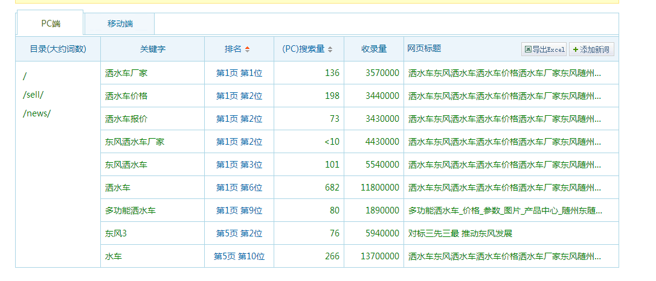Open the /sell/ directory link
Screen dimensions: 656x281
point(33,95)
